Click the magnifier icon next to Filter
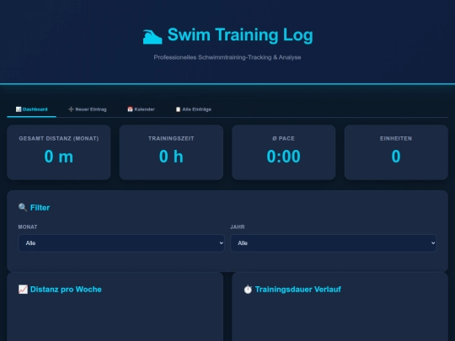455x341 pixels. tap(23, 207)
